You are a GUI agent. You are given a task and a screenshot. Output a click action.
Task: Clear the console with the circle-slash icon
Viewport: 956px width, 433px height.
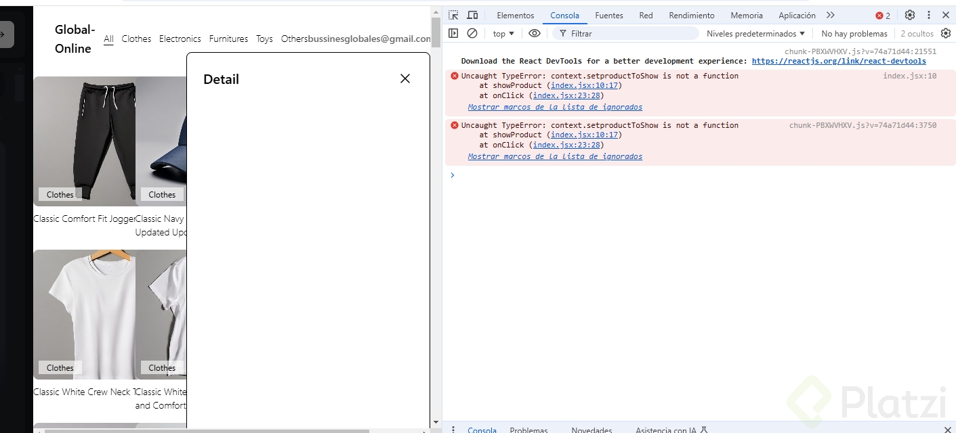click(472, 33)
